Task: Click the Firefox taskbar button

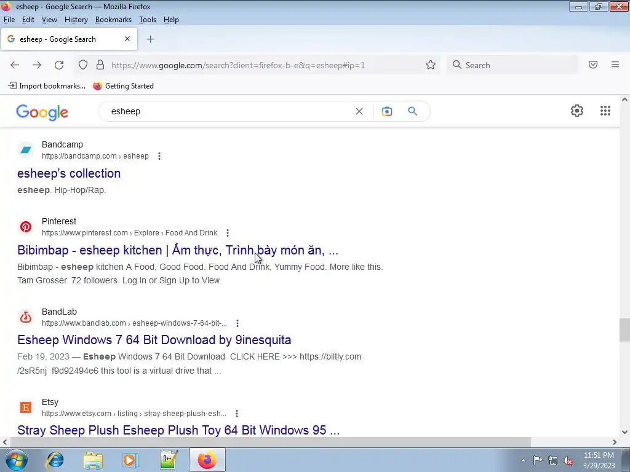Action: click(207, 460)
